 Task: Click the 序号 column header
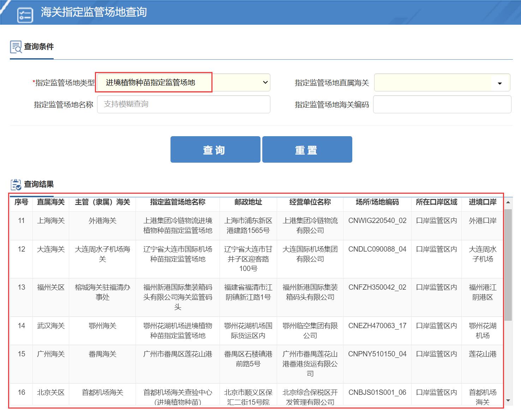tap(21, 202)
